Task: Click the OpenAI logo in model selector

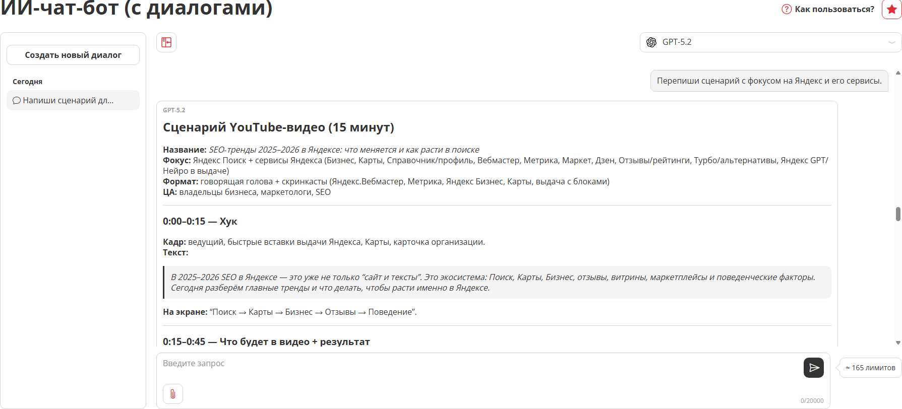Action: (x=651, y=42)
